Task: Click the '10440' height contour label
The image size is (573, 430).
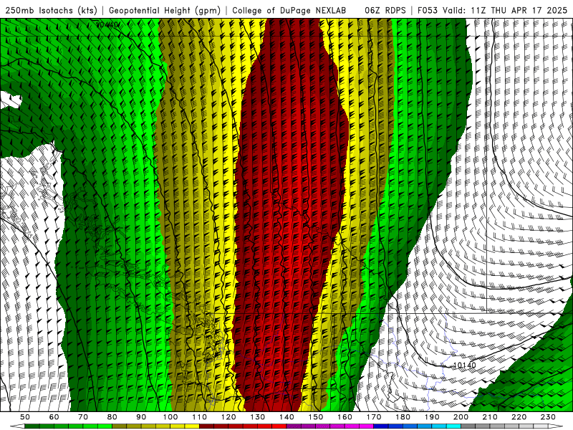Action: click(107, 25)
